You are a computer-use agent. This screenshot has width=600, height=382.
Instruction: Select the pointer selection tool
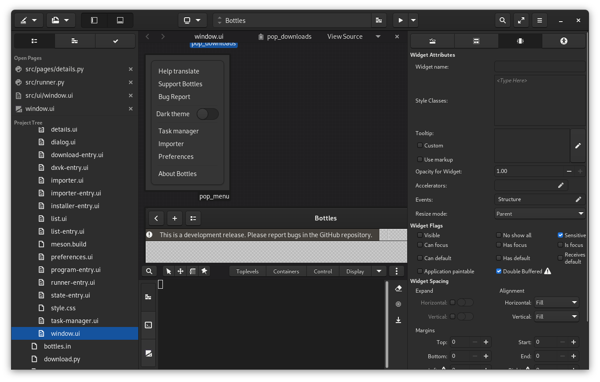point(169,271)
